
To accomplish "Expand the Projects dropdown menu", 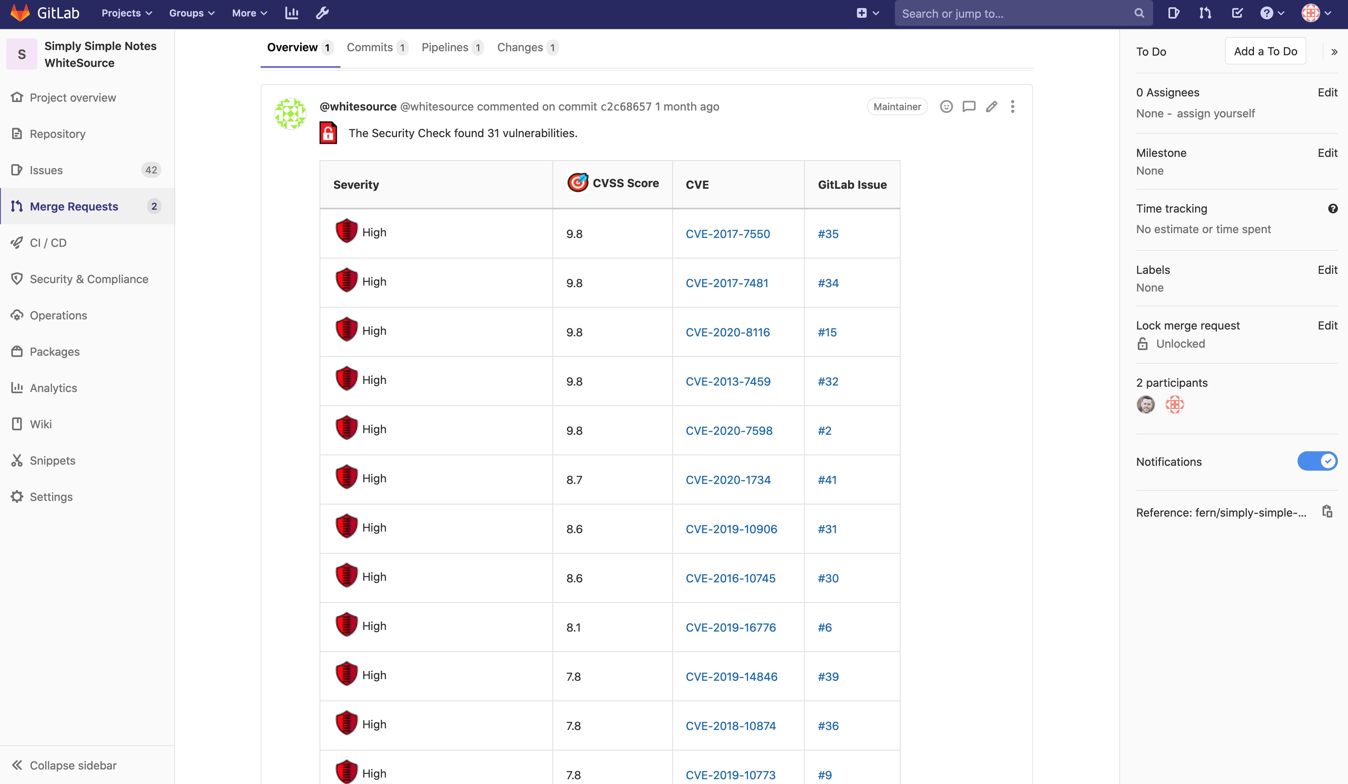I will [127, 13].
